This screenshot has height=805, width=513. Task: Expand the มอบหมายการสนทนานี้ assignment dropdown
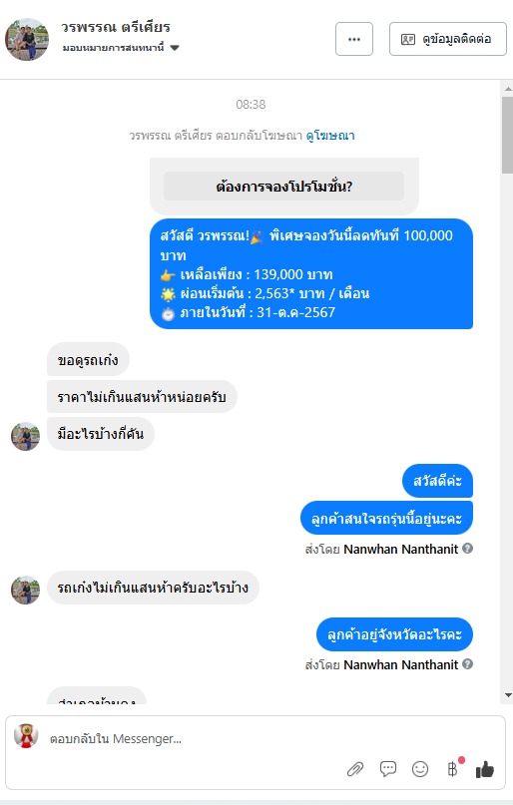pos(121,48)
